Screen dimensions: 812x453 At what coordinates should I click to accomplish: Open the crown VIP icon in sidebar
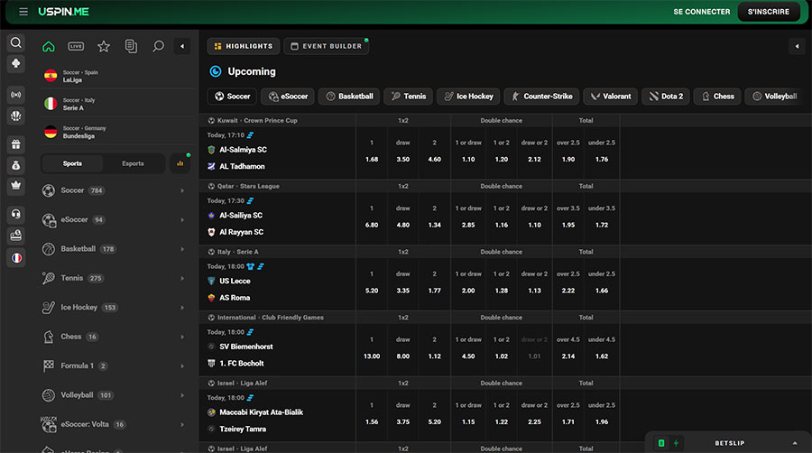coord(15,185)
